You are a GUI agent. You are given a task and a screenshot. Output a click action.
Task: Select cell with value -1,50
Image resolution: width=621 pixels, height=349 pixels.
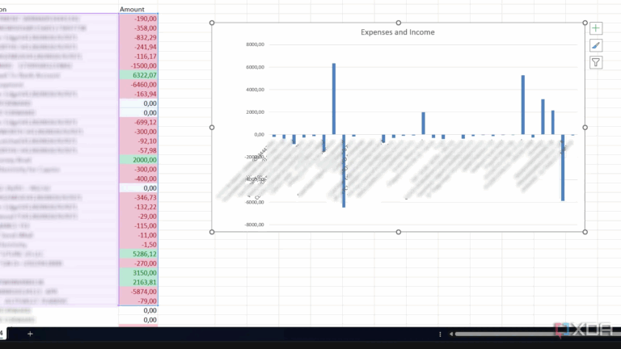138,245
